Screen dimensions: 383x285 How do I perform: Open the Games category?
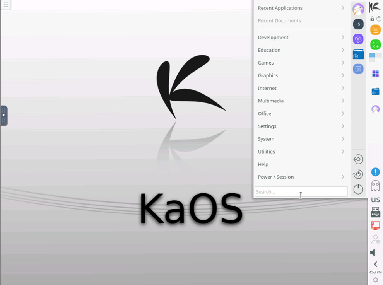click(x=302, y=63)
